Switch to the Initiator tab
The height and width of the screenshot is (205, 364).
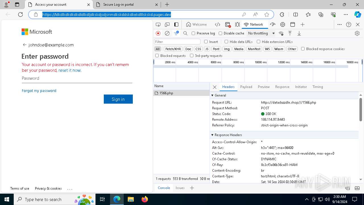pos(301,87)
